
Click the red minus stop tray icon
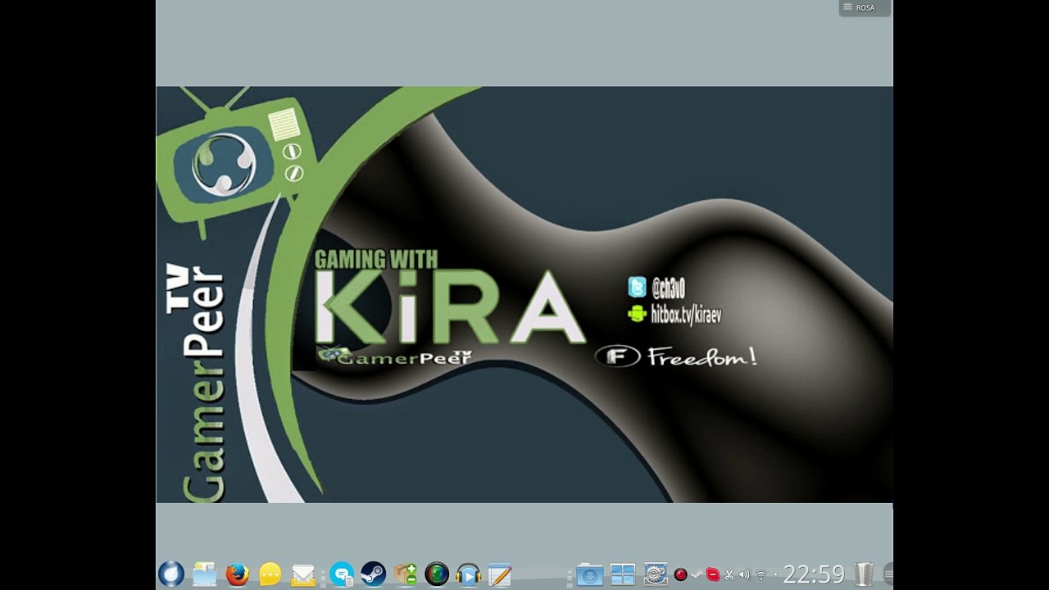click(x=713, y=575)
